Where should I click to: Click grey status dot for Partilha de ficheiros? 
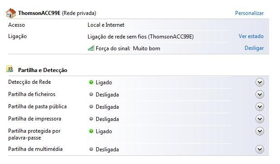[x=91, y=94]
